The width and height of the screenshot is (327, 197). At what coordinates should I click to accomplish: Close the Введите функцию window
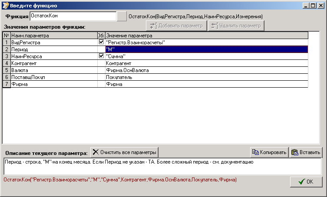(x=320, y=6)
